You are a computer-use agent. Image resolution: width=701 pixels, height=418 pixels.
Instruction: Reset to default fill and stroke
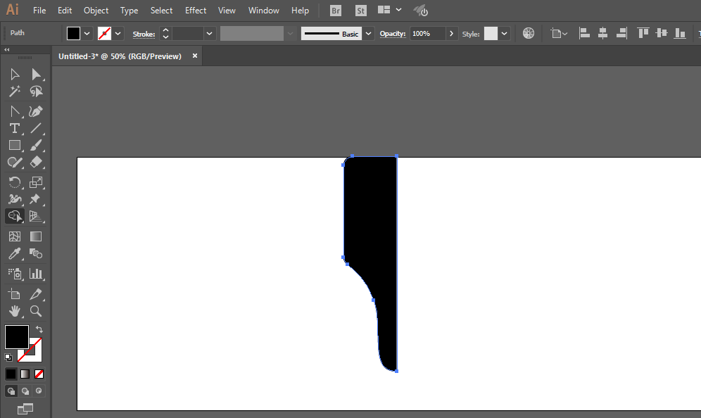coord(8,357)
